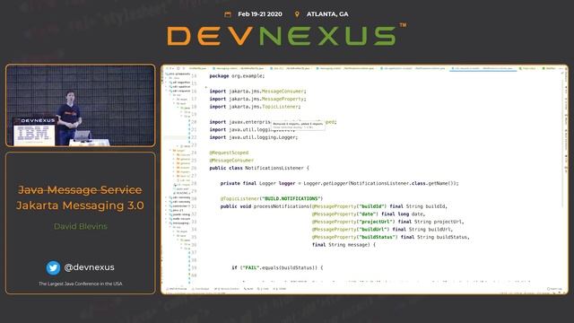
Task: Click the calendar icon beside the date
Action: [x=228, y=14]
